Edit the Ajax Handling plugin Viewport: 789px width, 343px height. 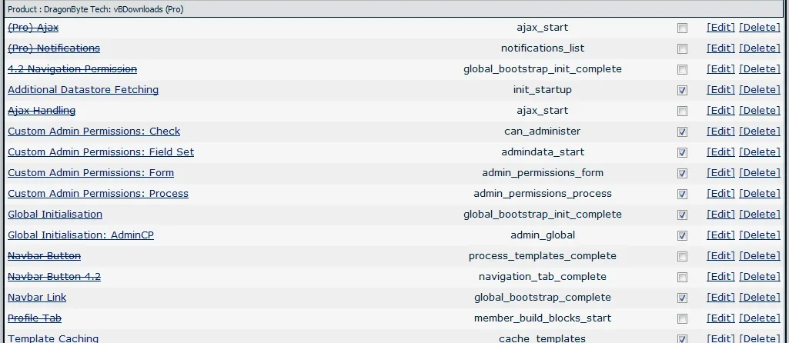point(720,110)
